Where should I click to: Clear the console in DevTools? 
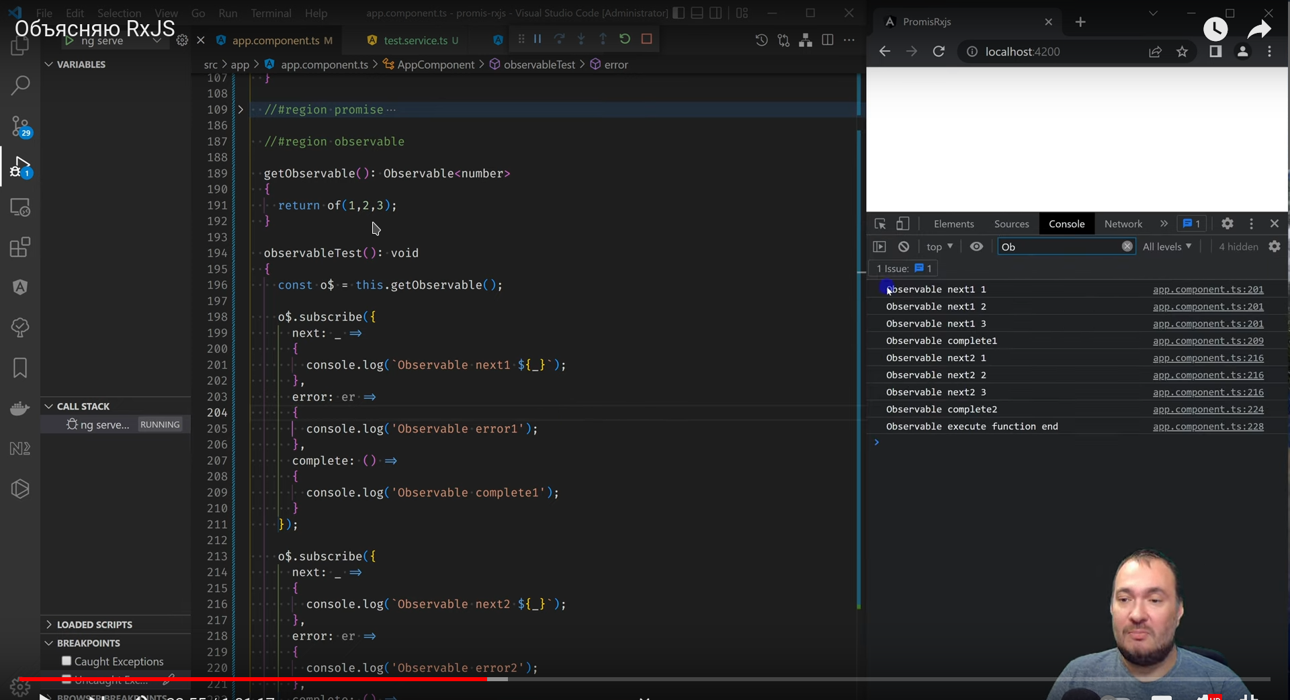[x=904, y=247]
